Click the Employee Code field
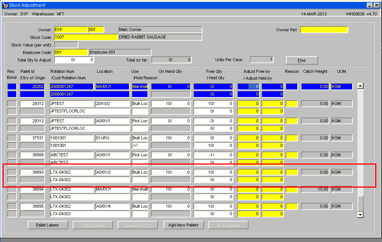This screenshot has width=382, height=242. coord(71,52)
